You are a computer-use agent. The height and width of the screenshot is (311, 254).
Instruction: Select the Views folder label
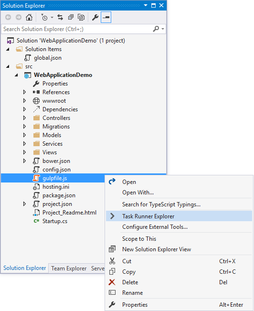[50, 152]
